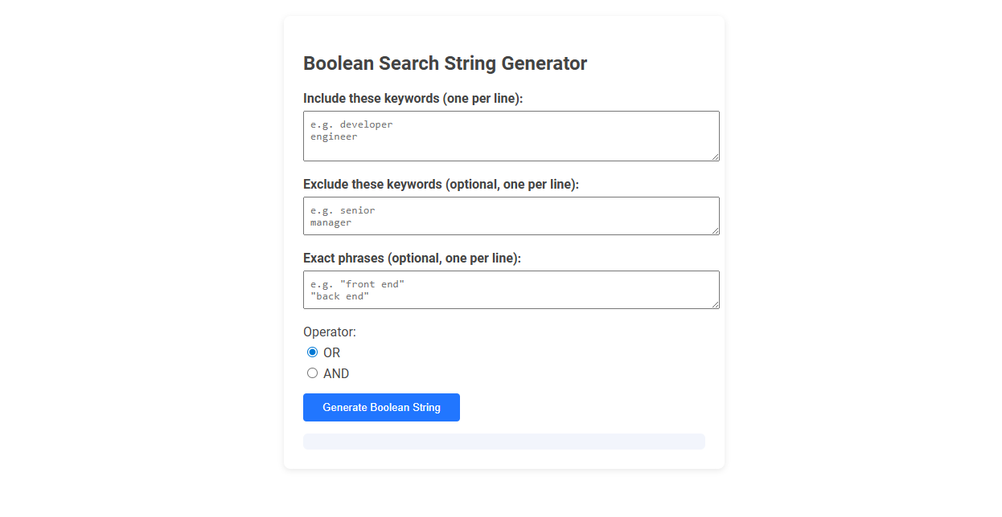Click the 'Boolean Search String Generator' heading
The height and width of the screenshot is (517, 1002).
[445, 63]
